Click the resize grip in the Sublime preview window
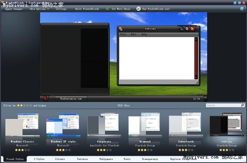This screenshot has width=247, height=163. pyautogui.click(x=197, y=82)
